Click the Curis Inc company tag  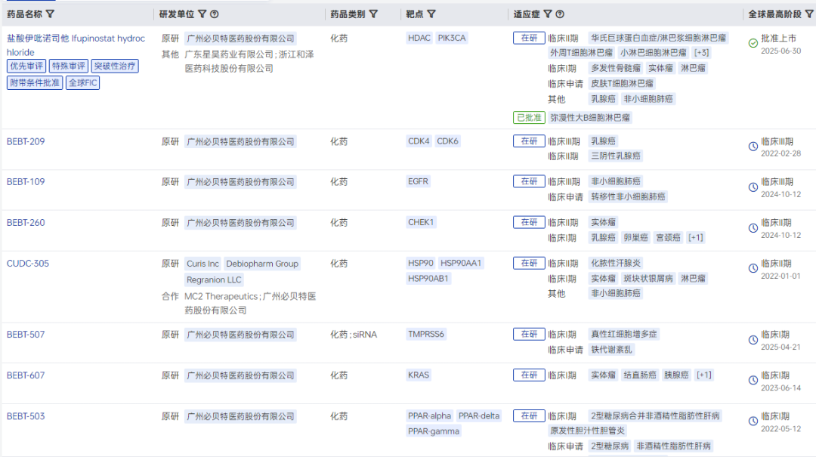[202, 264]
